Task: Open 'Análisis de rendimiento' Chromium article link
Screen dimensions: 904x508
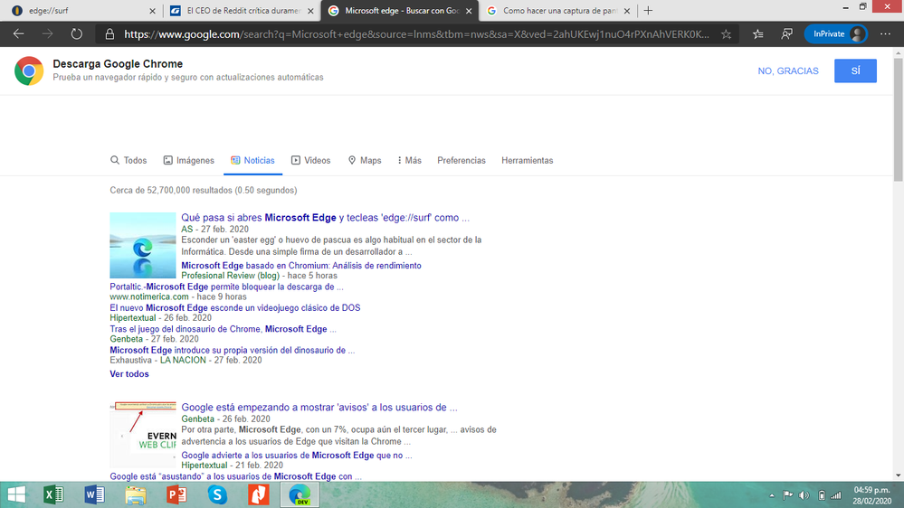Action: coord(301,266)
